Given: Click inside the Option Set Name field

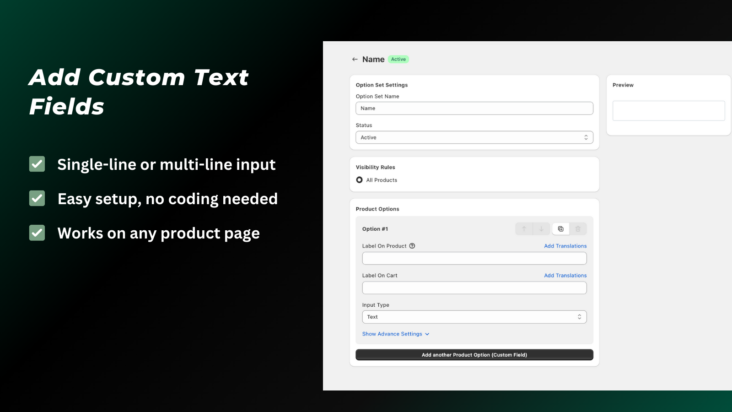Looking at the screenshot, I should pyautogui.click(x=474, y=108).
